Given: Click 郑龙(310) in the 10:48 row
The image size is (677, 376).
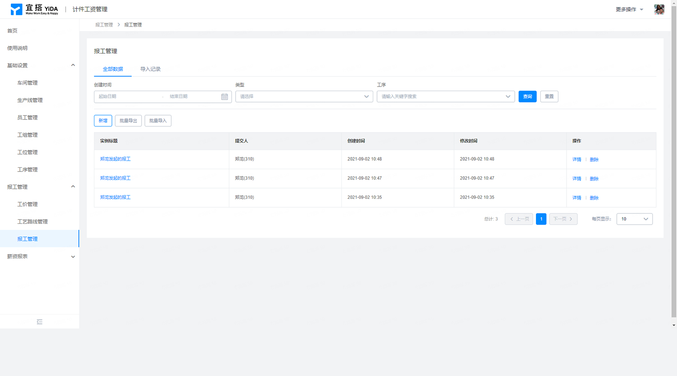Looking at the screenshot, I should pyautogui.click(x=244, y=159).
